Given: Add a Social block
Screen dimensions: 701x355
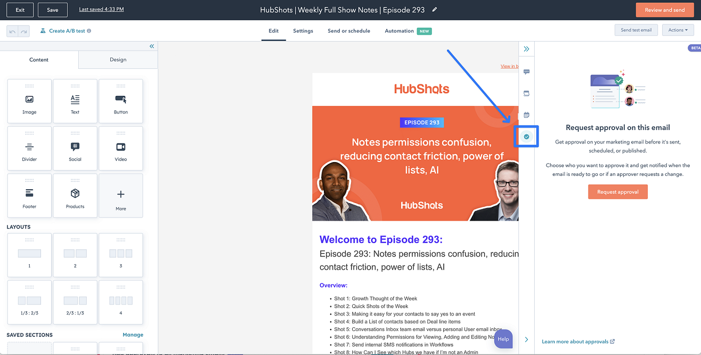Looking at the screenshot, I should point(75,148).
